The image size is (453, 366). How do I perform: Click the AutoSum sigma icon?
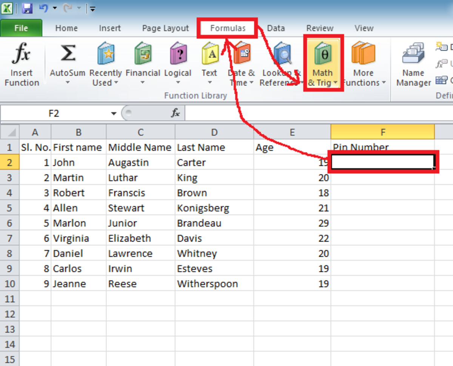(68, 54)
